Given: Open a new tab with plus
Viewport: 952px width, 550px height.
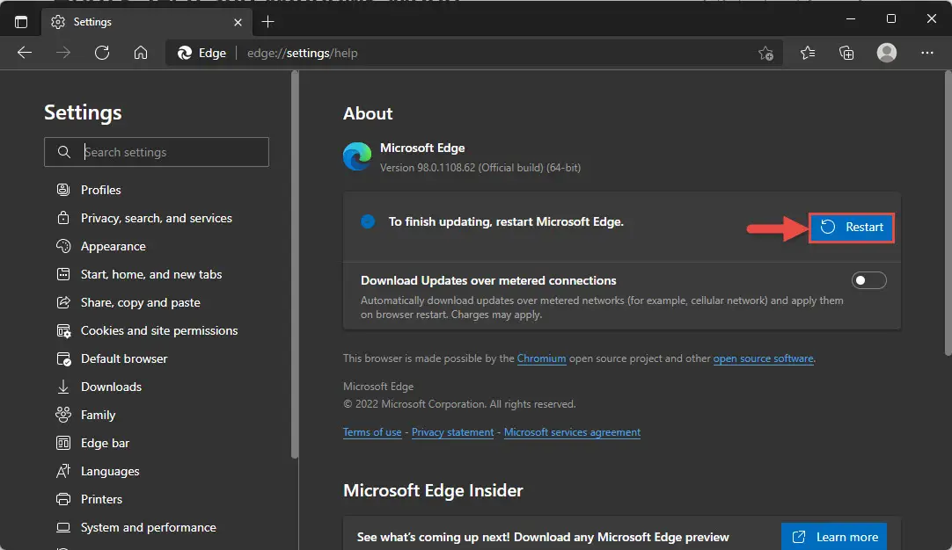Looking at the screenshot, I should (267, 22).
